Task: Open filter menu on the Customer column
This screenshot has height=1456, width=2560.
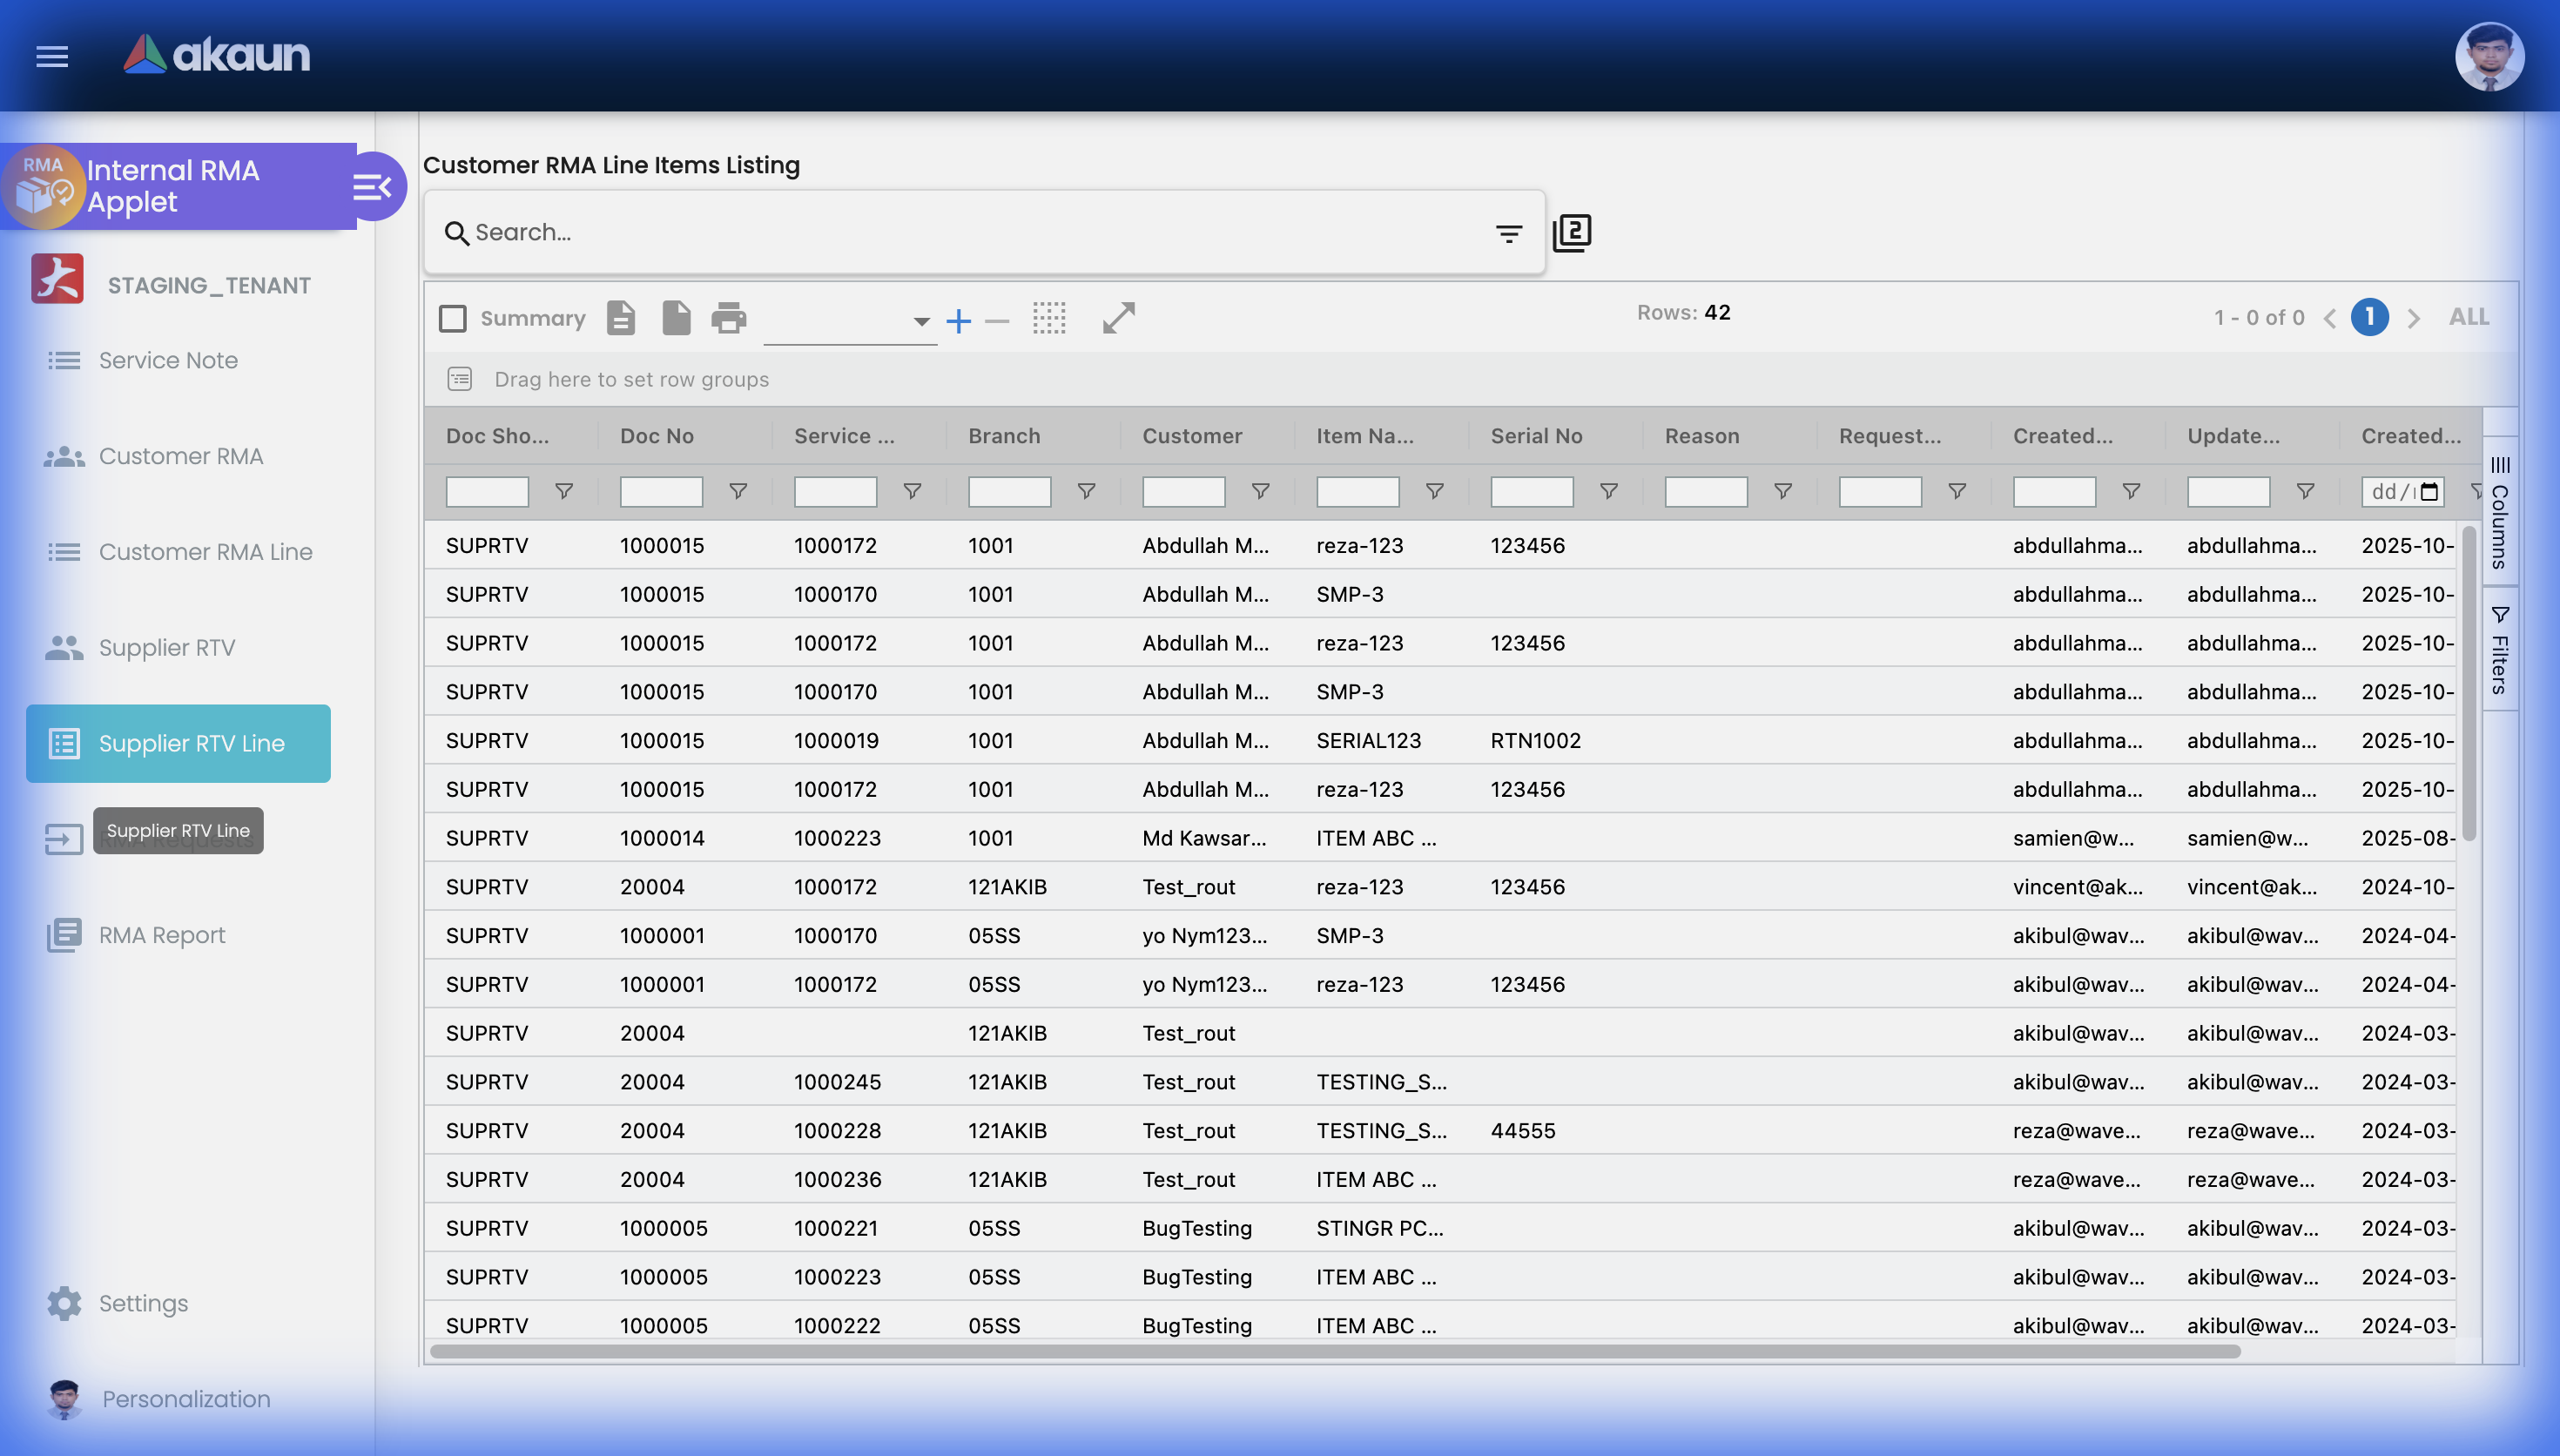Action: click(1261, 491)
